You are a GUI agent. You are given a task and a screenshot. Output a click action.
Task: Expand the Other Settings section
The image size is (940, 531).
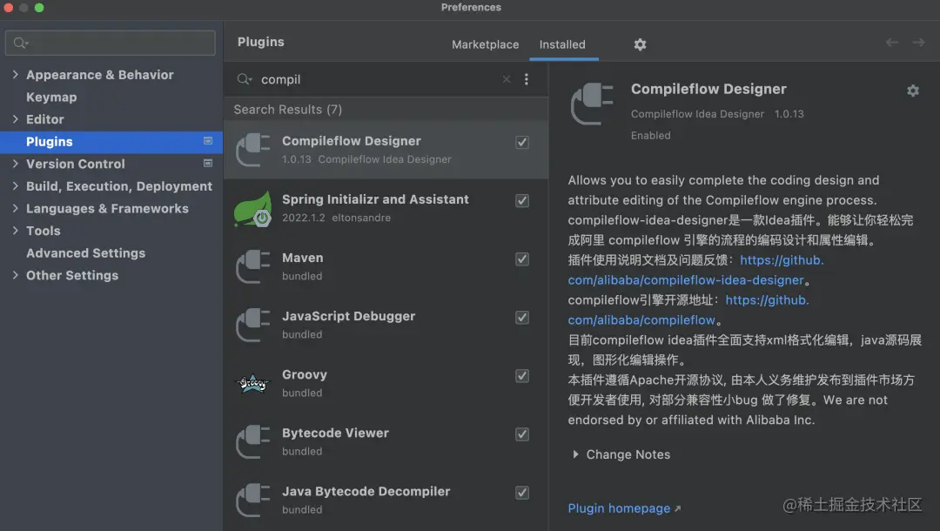pos(15,275)
